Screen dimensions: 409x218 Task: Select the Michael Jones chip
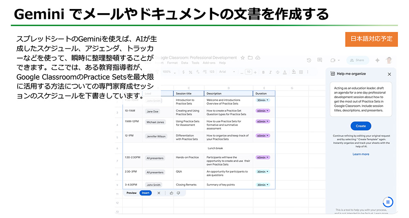pyautogui.click(x=155, y=122)
